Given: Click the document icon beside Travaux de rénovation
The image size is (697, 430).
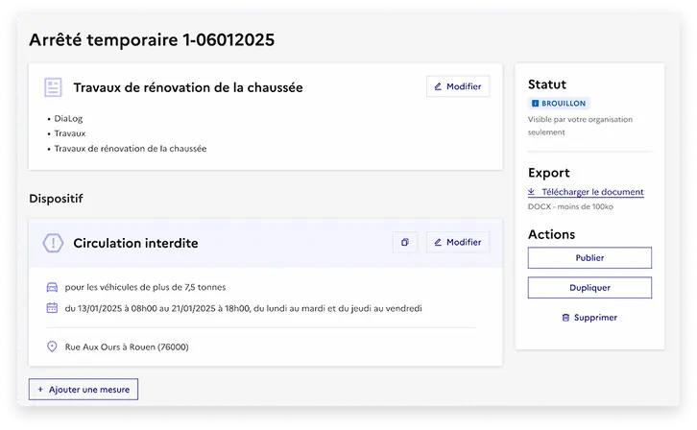Looking at the screenshot, I should [53, 87].
